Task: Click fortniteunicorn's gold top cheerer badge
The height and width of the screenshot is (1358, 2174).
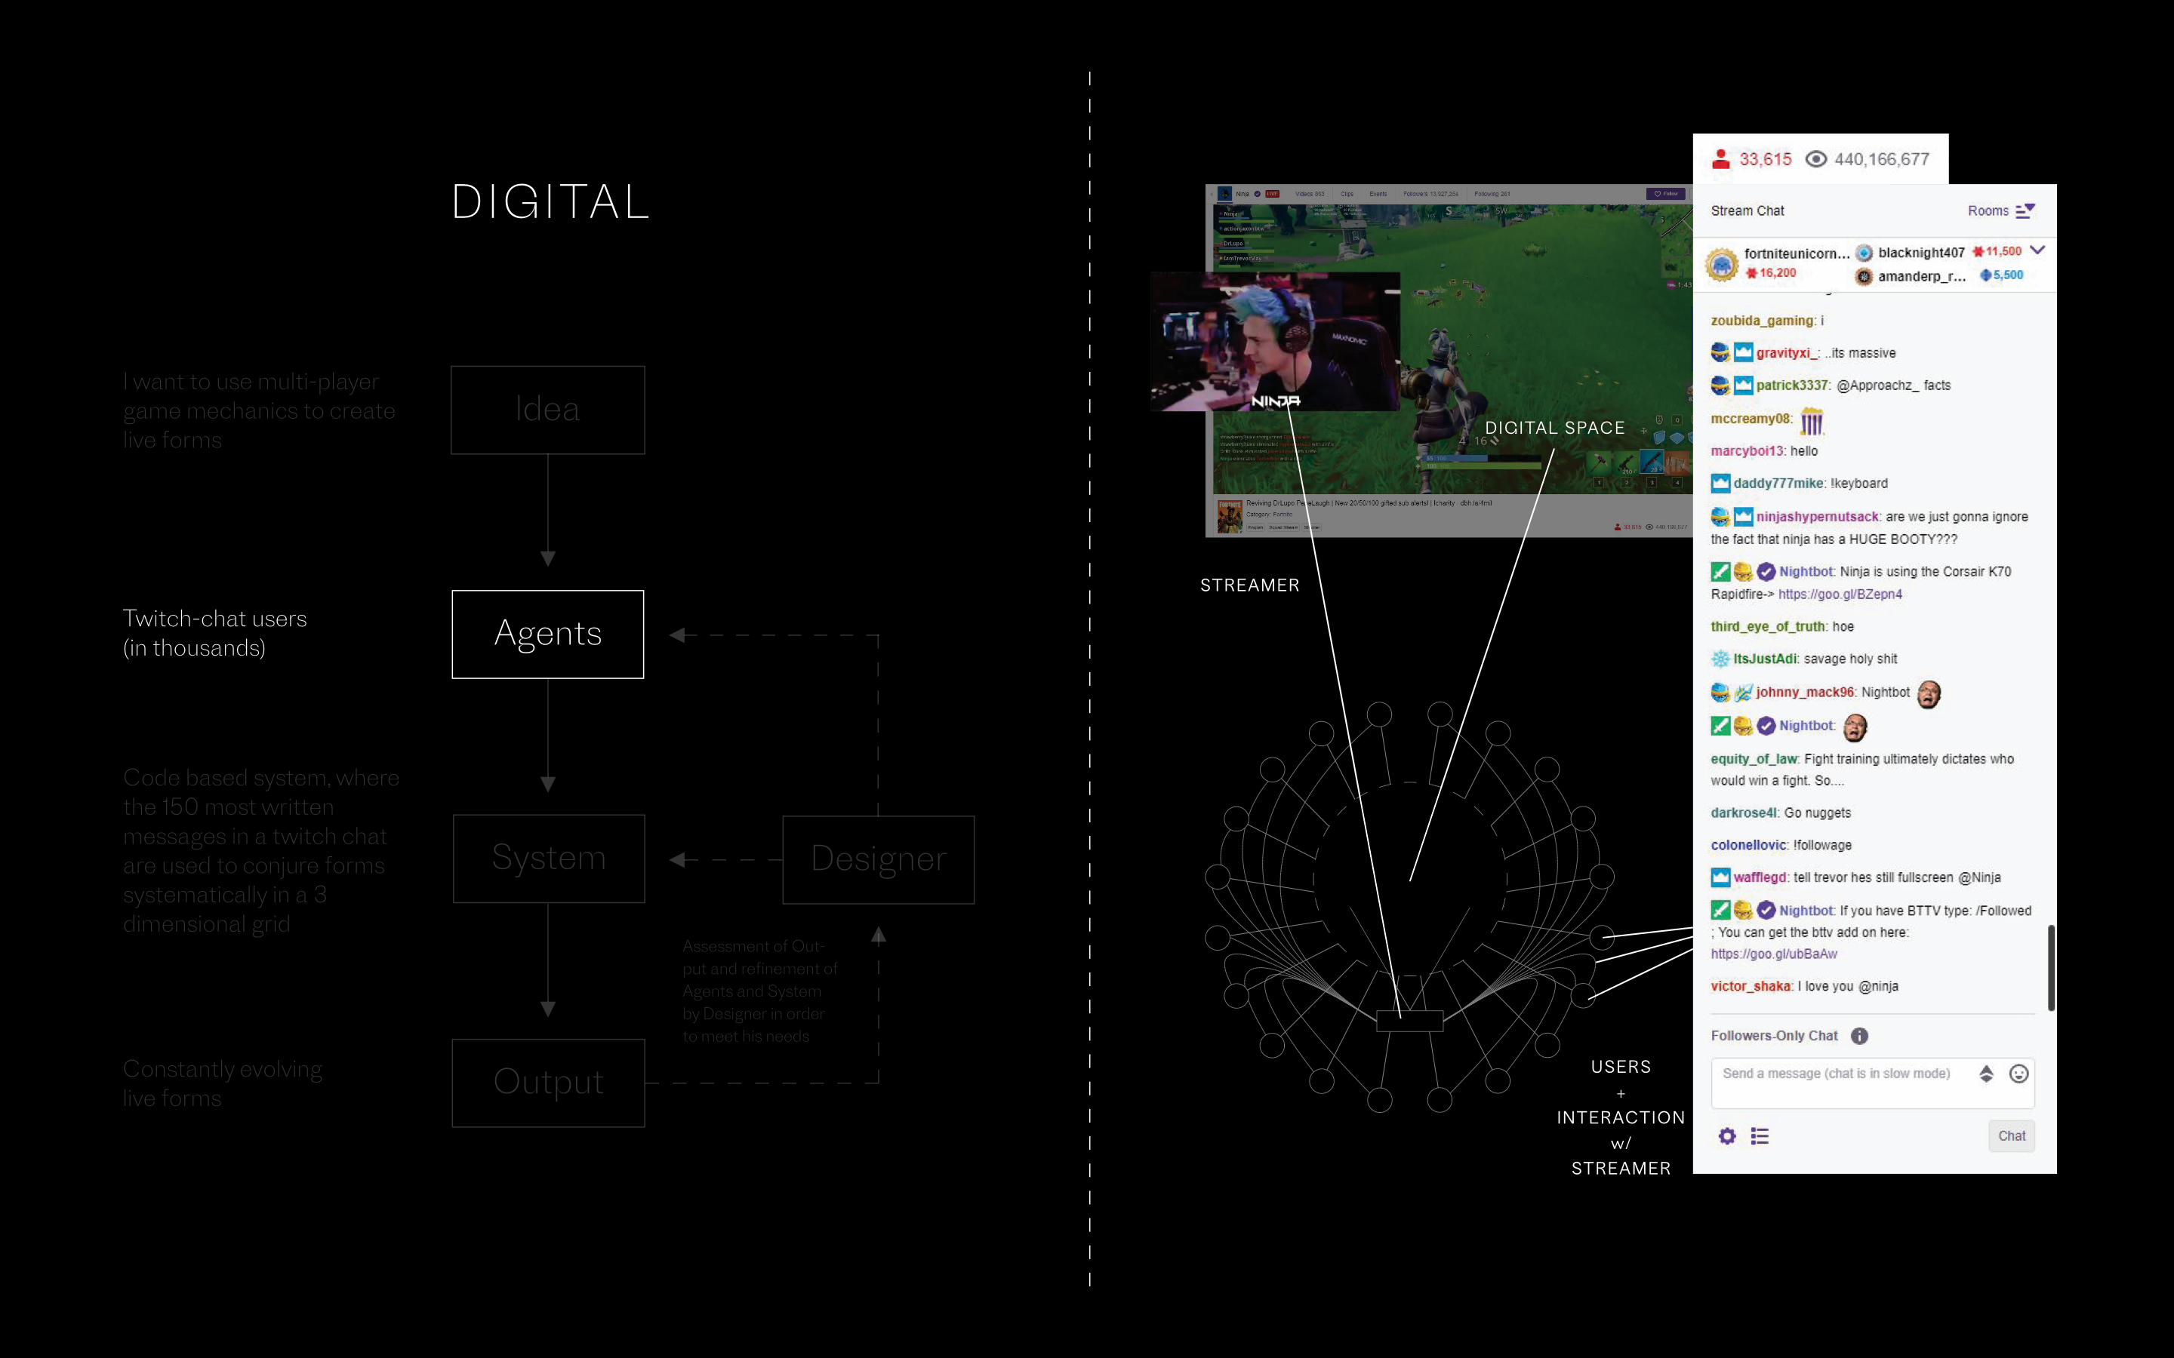Action: [x=1722, y=265]
